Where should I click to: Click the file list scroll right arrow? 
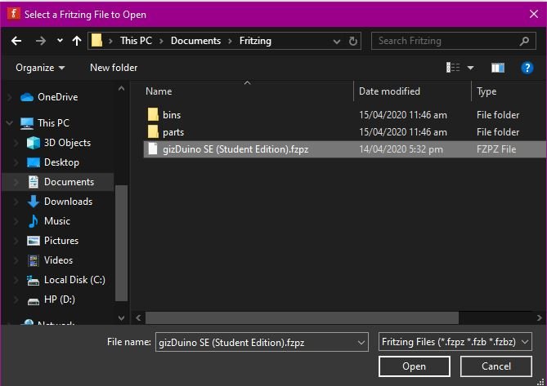pyautogui.click(x=540, y=317)
